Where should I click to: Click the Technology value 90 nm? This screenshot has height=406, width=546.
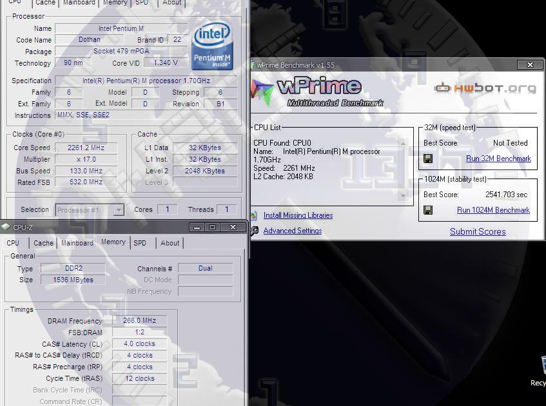click(73, 63)
